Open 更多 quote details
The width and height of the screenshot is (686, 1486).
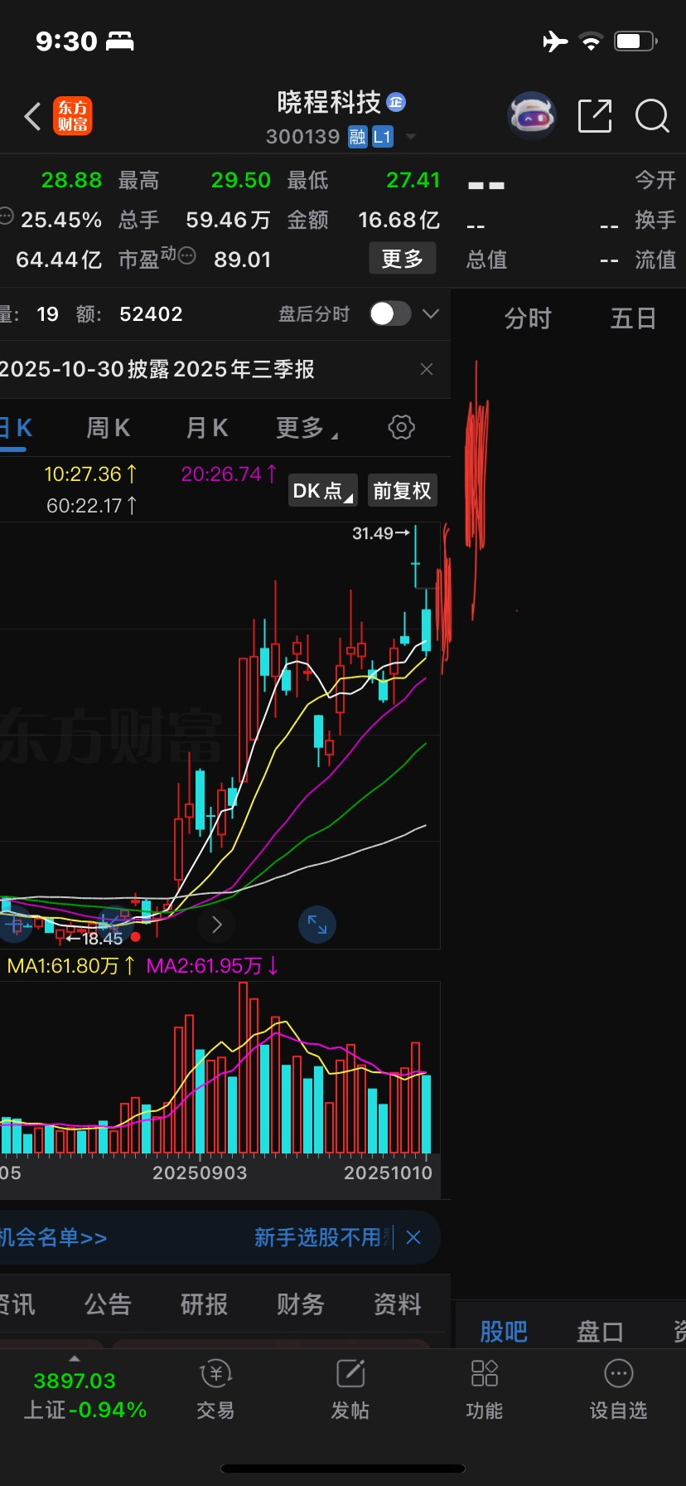pyautogui.click(x=403, y=259)
